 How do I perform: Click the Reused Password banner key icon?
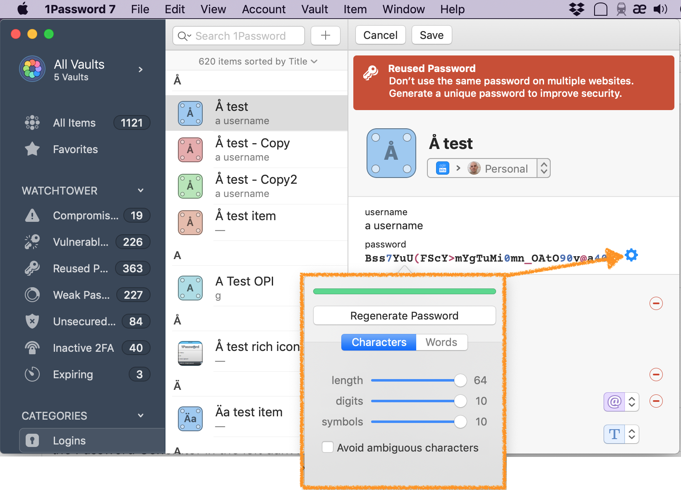[371, 72]
